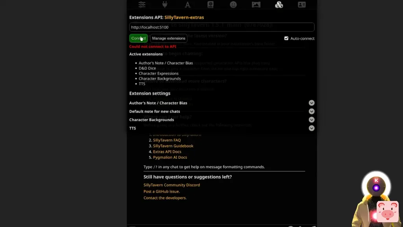Open the backgrounds image icon
This screenshot has width=403, height=227.
click(256, 5)
